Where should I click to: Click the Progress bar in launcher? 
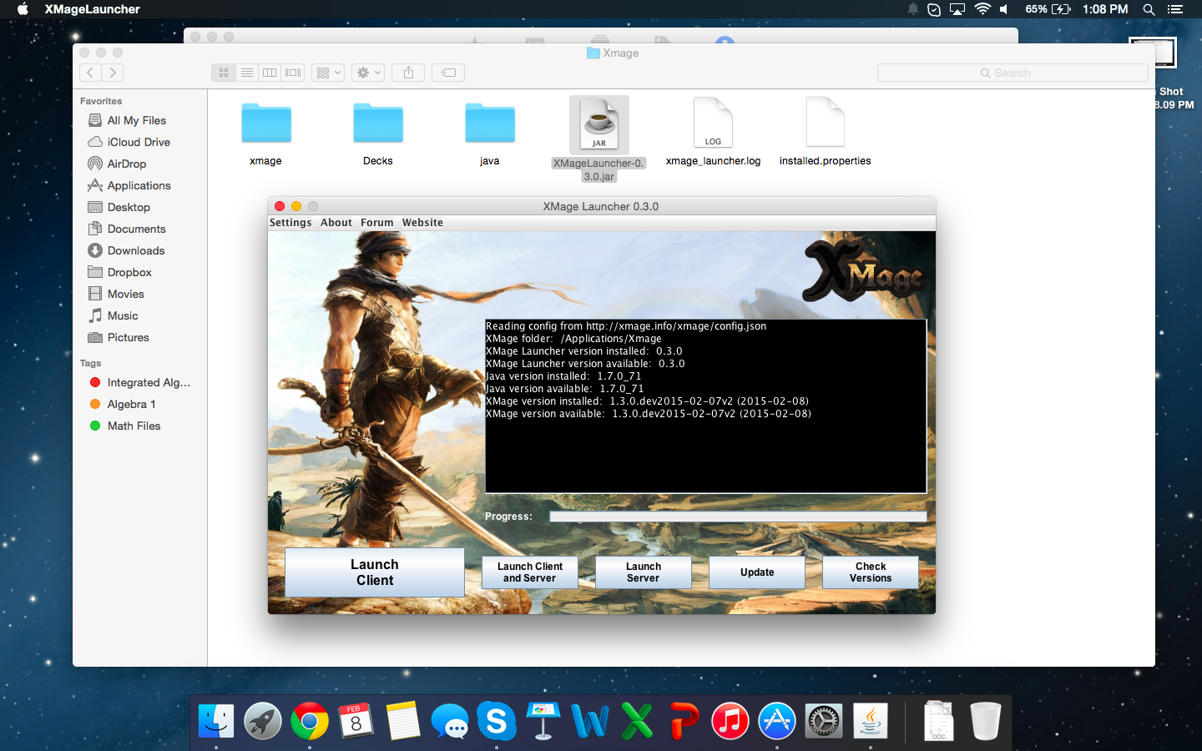pyautogui.click(x=738, y=517)
